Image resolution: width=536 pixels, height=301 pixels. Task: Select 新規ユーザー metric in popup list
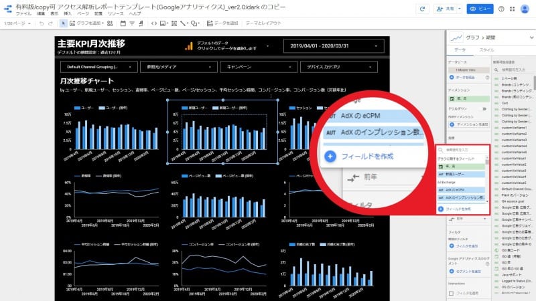(x=461, y=175)
